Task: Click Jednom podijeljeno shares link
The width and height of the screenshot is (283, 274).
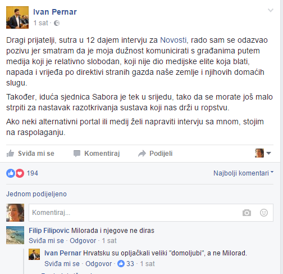Action: click(x=36, y=194)
